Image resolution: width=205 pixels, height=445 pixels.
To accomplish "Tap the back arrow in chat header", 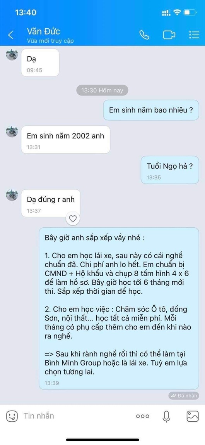I will [11, 35].
